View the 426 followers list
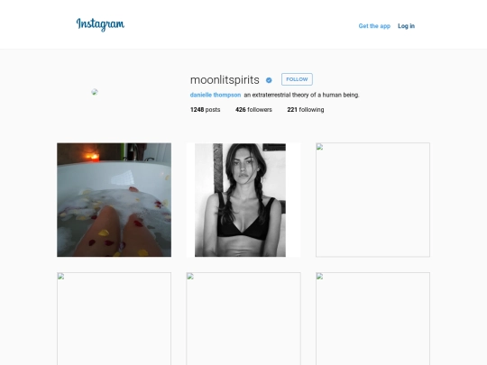Screen dimensions: 487x365 [x=253, y=110]
